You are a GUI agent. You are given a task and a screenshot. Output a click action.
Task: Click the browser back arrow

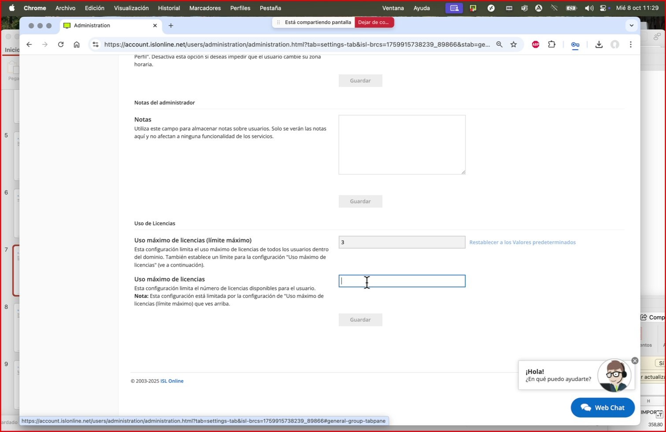pyautogui.click(x=29, y=44)
